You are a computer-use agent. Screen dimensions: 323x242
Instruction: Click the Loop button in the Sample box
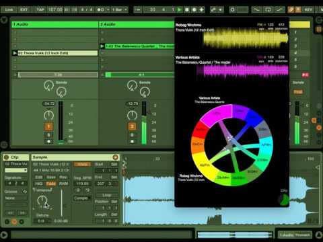(x=106, y=195)
